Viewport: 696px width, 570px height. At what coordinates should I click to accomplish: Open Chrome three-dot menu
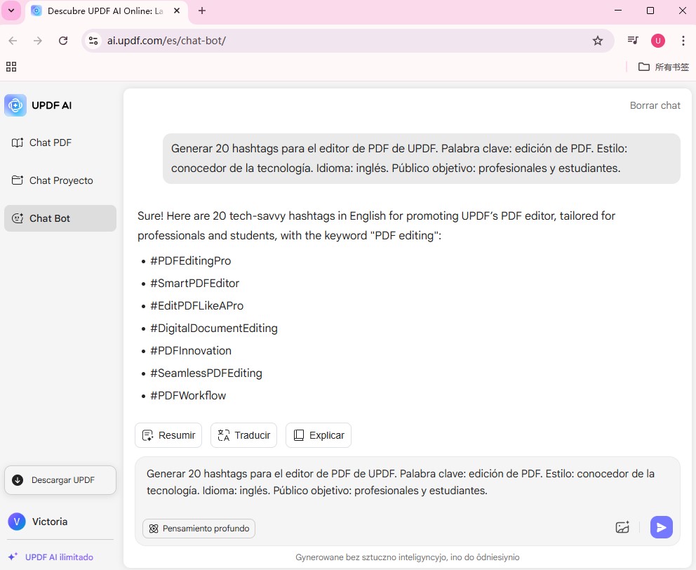(683, 41)
